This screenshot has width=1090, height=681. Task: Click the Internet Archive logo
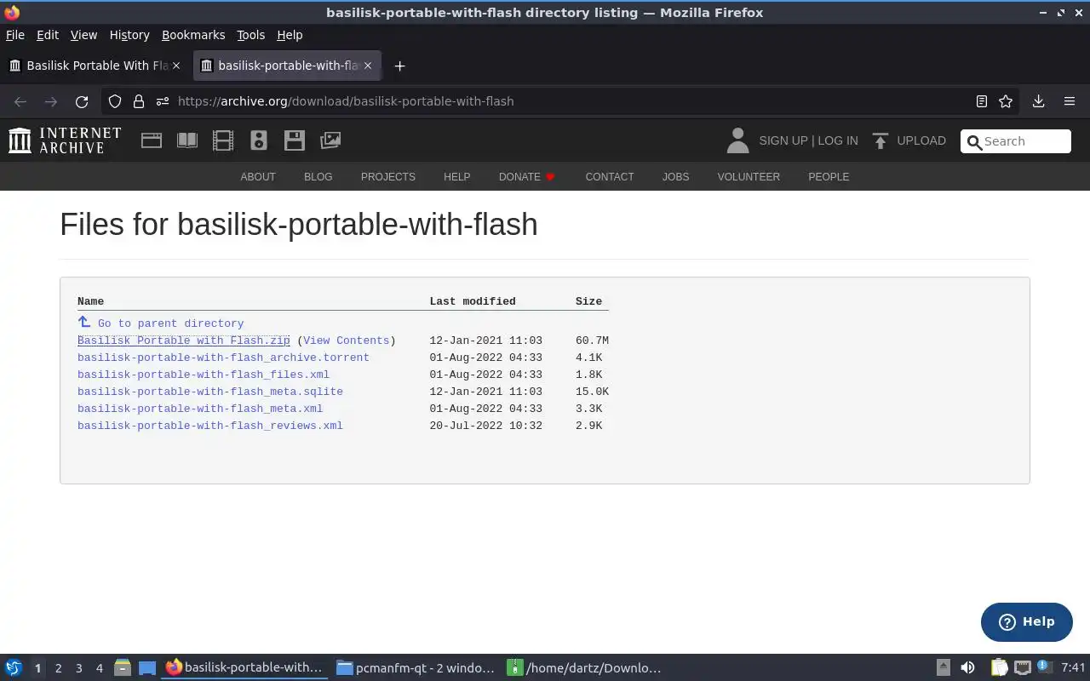pyautogui.click(x=65, y=140)
